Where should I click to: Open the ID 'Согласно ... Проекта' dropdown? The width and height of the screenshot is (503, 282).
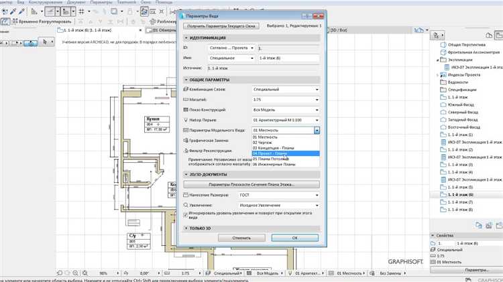point(231,48)
